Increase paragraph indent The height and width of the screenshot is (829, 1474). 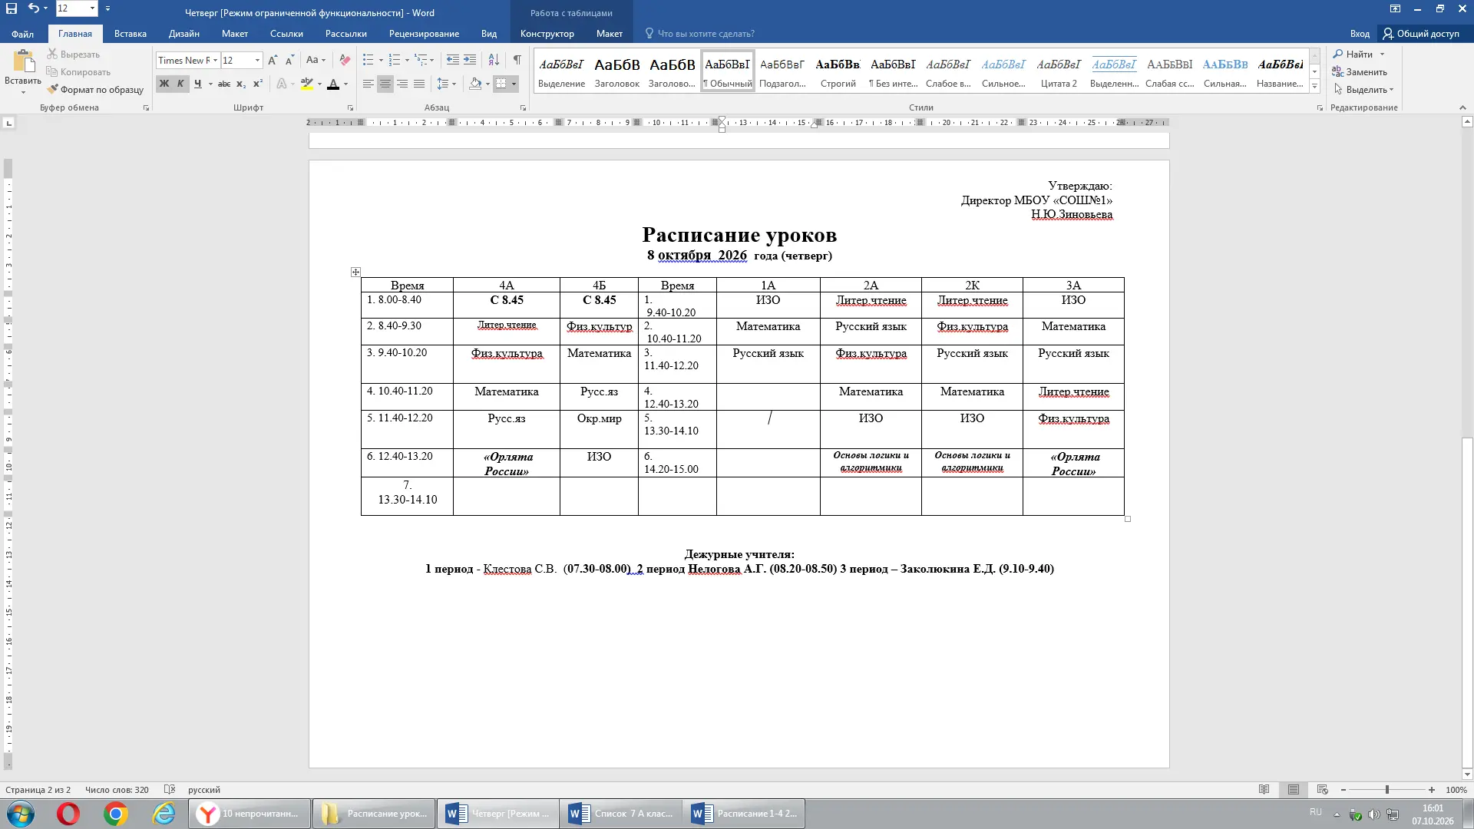pos(470,60)
